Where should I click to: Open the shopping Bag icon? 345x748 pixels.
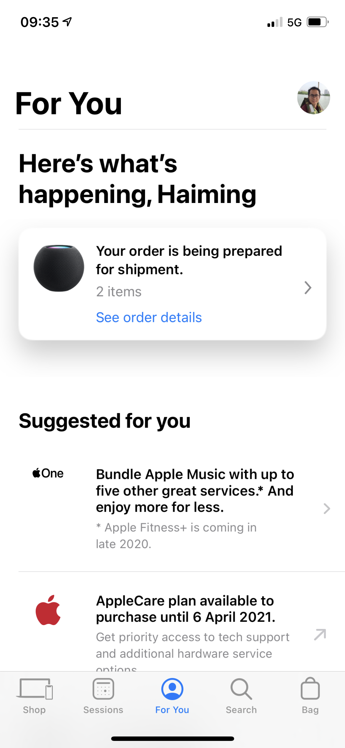310,689
